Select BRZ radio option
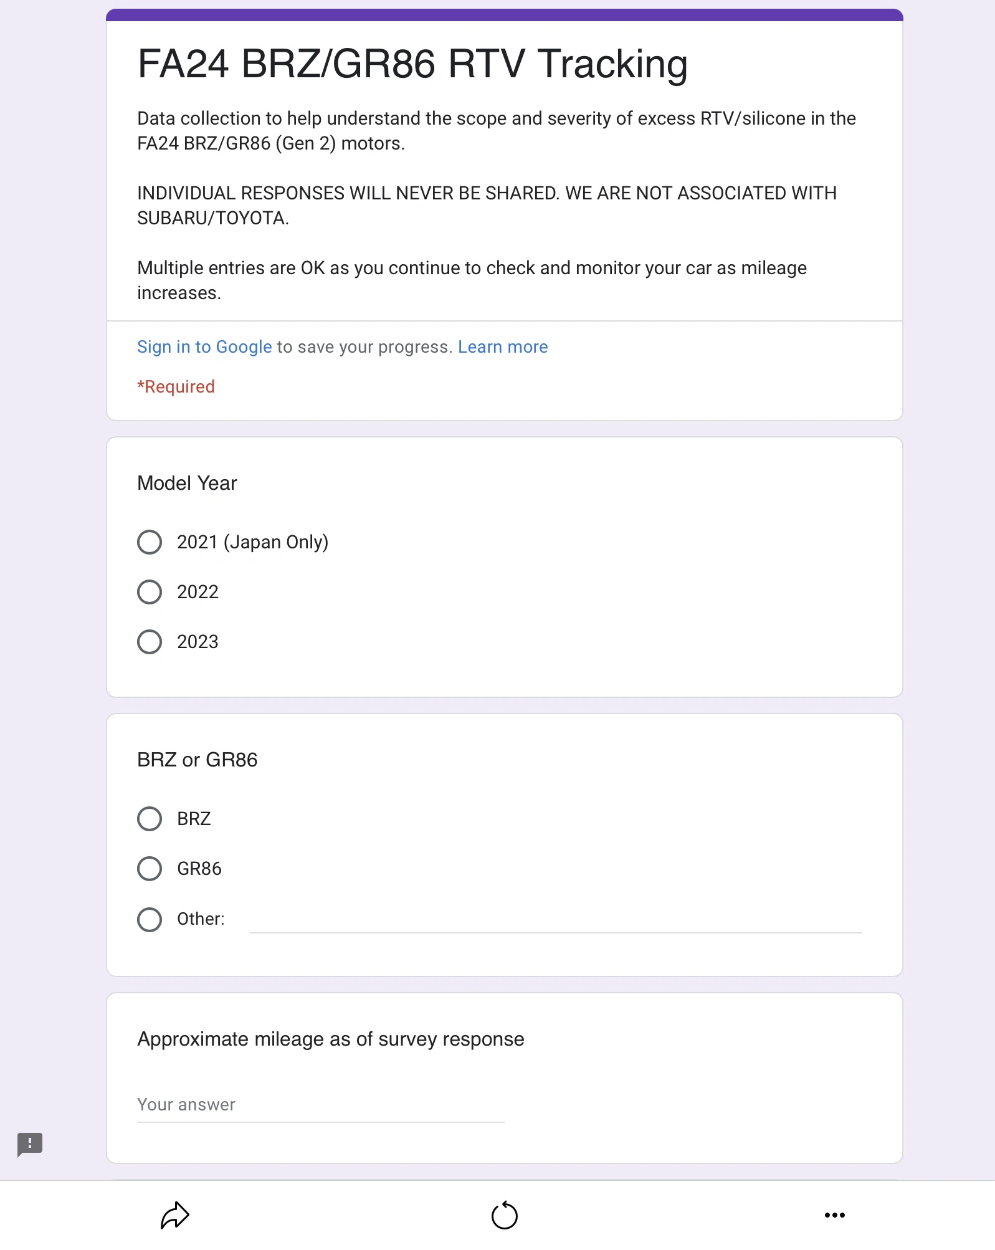Screen dimensions: 995x1250 [x=150, y=819]
